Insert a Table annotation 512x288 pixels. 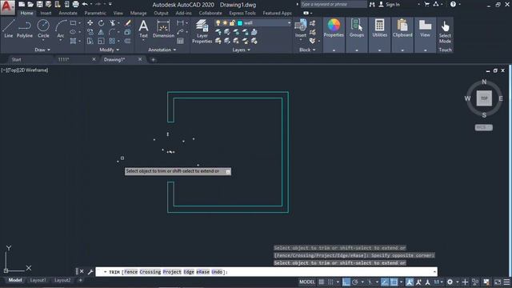[x=180, y=41]
